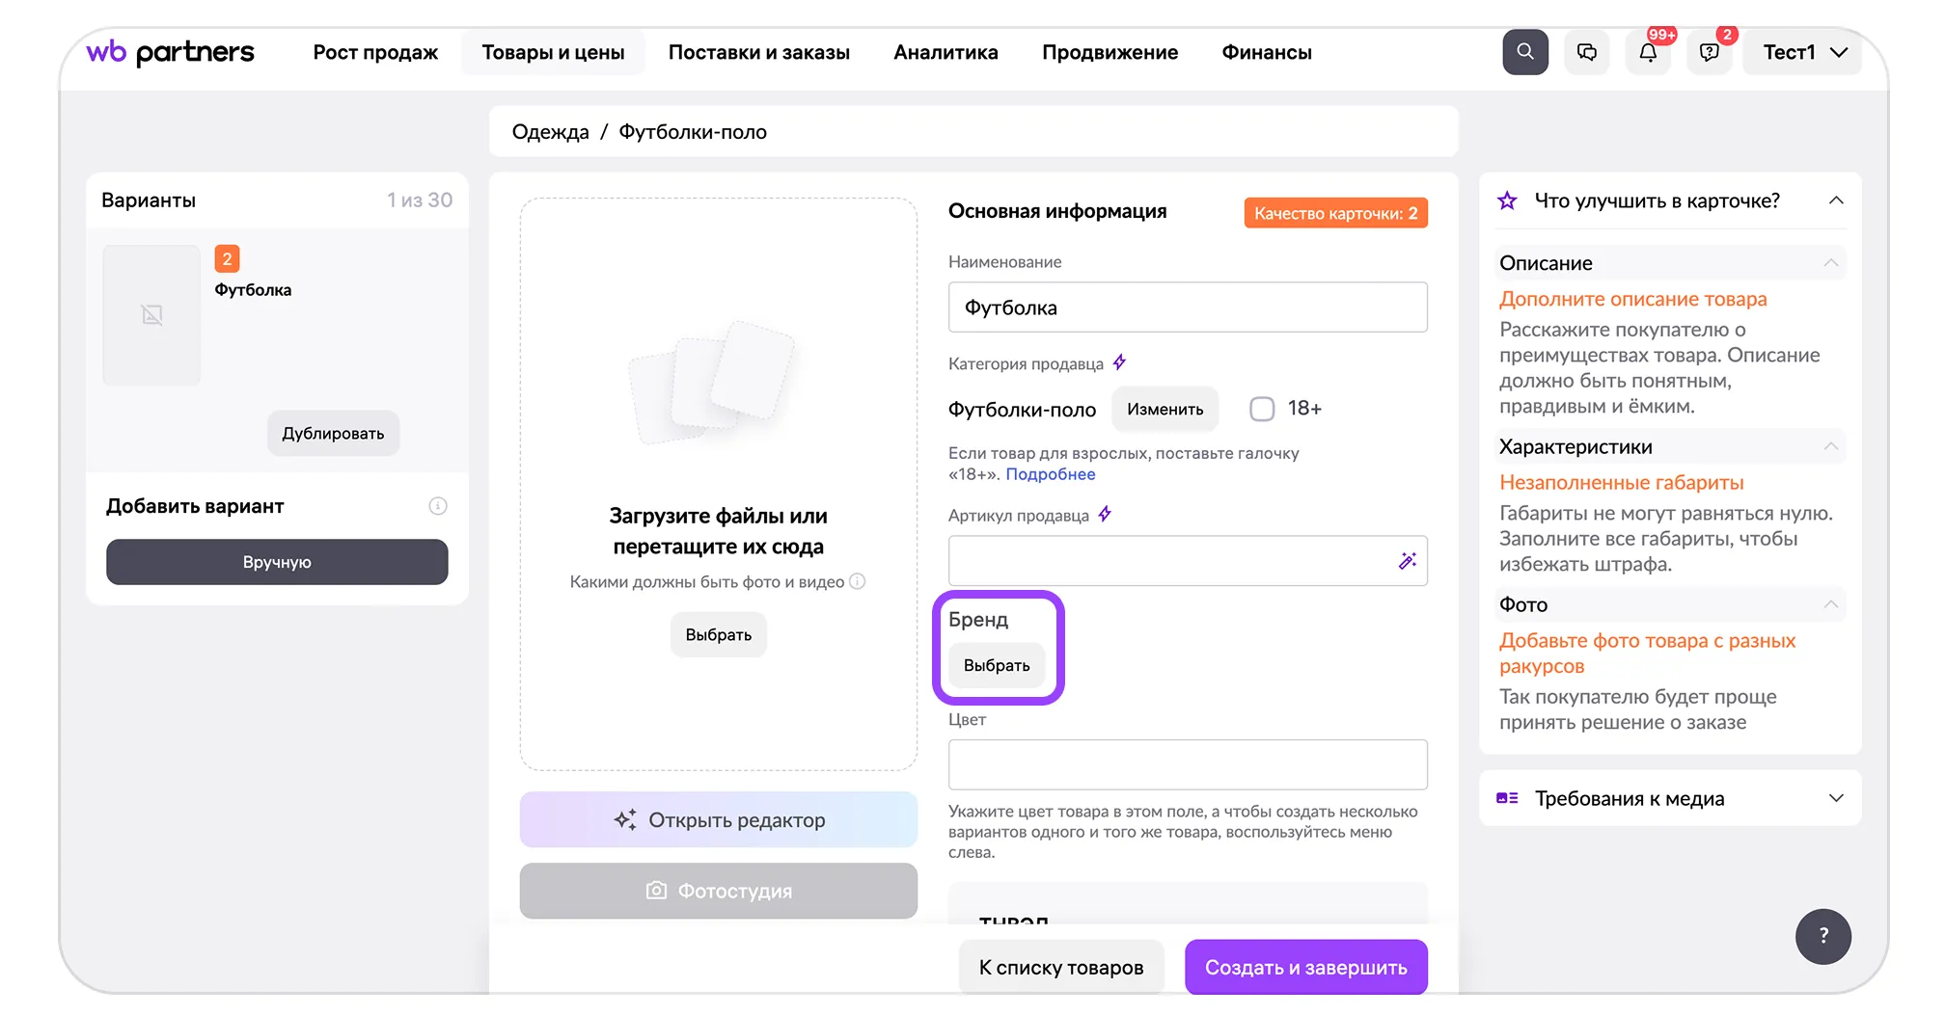Open the Аналитика menu
The image size is (1945, 1015).
[x=945, y=52]
